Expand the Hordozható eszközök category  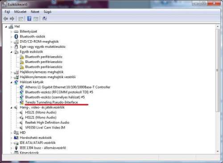11,138
